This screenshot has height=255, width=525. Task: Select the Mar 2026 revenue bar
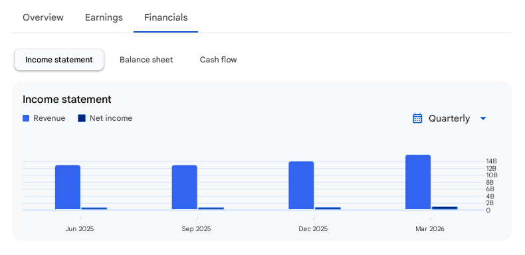pos(418,182)
